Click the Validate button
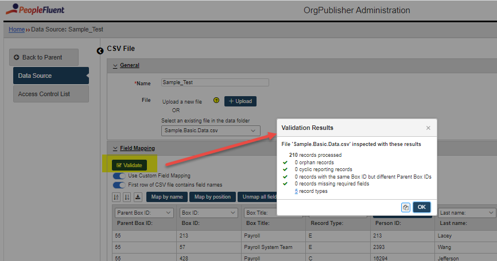497x261 pixels. tap(129, 165)
